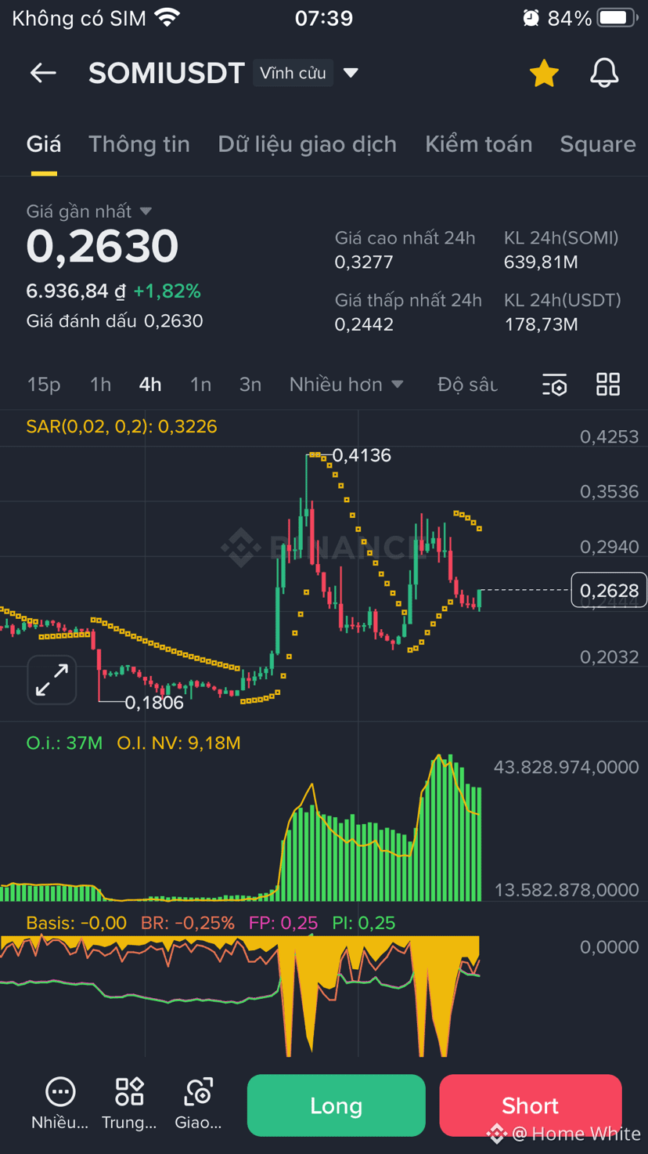The width and height of the screenshot is (648, 1154).
Task: Tap the 24h low value 0,2442
Action: 364,324
